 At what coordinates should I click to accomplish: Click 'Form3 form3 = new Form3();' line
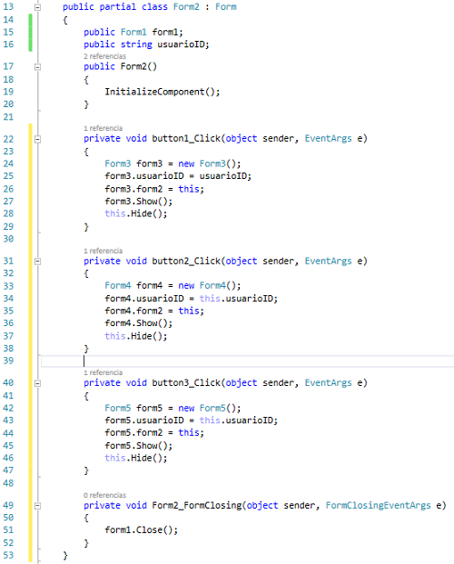[x=173, y=163]
